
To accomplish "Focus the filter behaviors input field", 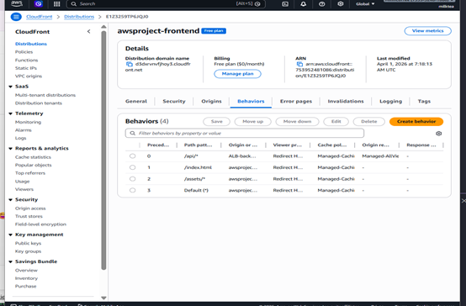I will pos(245,133).
